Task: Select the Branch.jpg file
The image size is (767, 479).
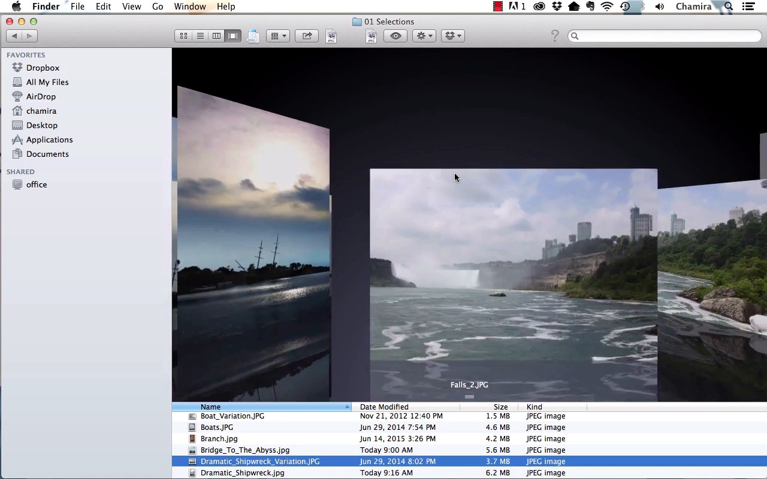Action: (469, 439)
